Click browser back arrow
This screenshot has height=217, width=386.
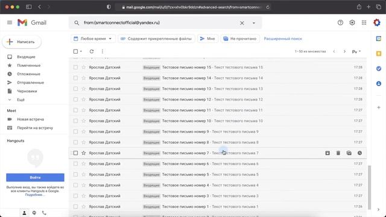39,7
